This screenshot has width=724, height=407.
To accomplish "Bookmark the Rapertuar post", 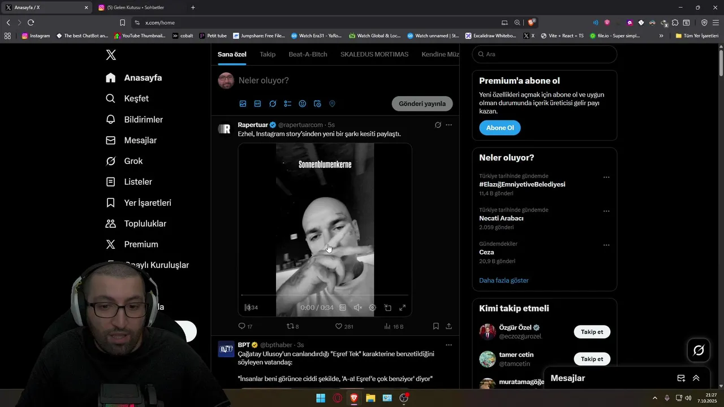I will tap(436, 326).
